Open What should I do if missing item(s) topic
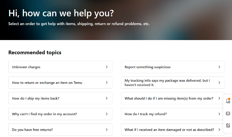Screen dimensions: 232x137 tap(169, 98)
